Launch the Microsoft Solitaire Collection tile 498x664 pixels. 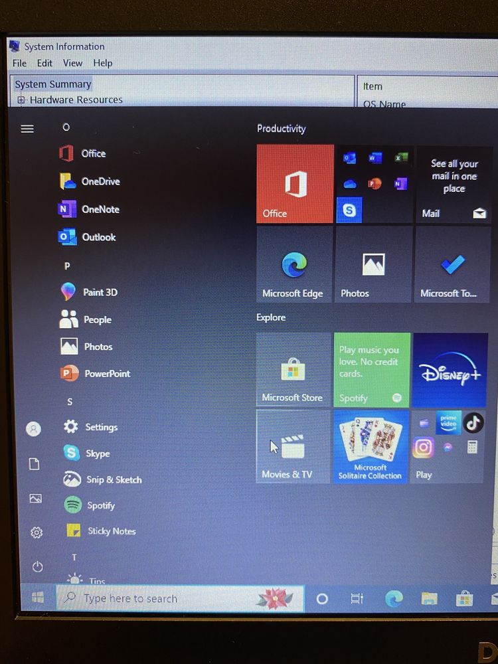[371, 446]
